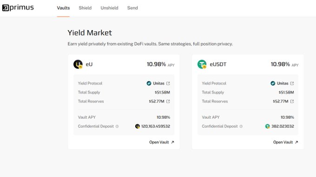Image resolution: width=316 pixels, height=177 pixels.
Task: Click the eU token icon
Action: pos(78,64)
